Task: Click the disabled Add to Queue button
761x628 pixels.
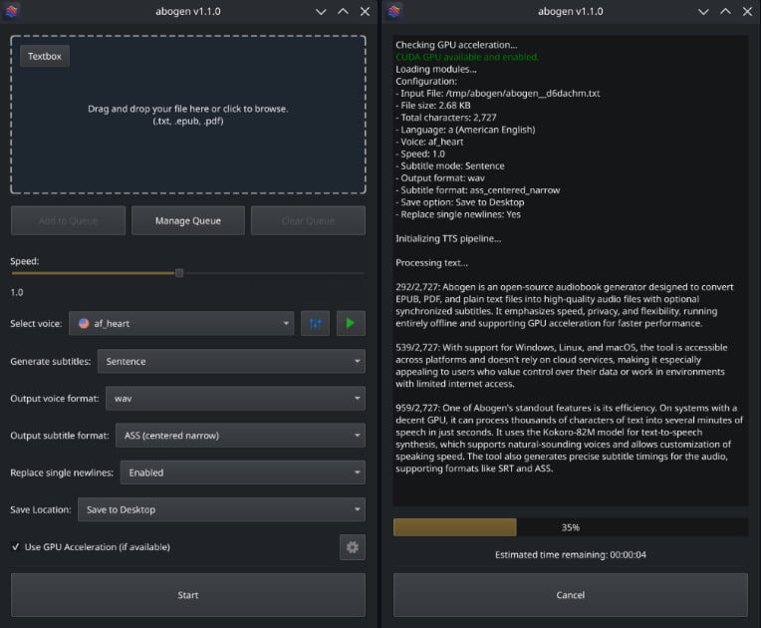Action: pyautogui.click(x=68, y=220)
